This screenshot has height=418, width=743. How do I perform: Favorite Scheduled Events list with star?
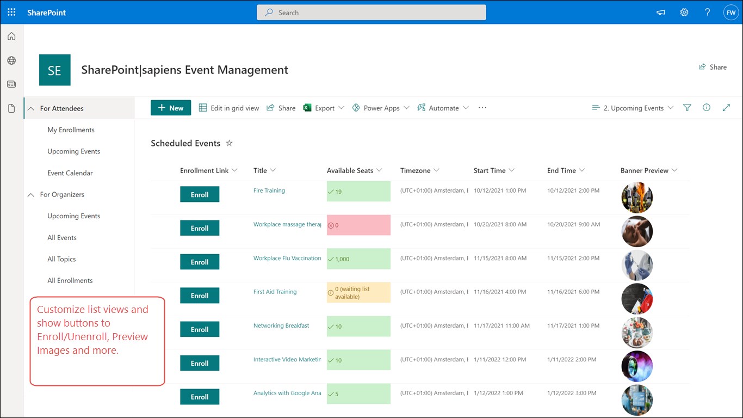[229, 143]
